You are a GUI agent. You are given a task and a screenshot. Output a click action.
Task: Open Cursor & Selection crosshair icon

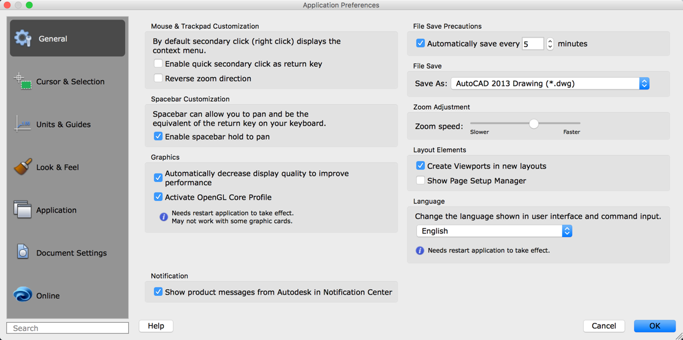point(23,81)
